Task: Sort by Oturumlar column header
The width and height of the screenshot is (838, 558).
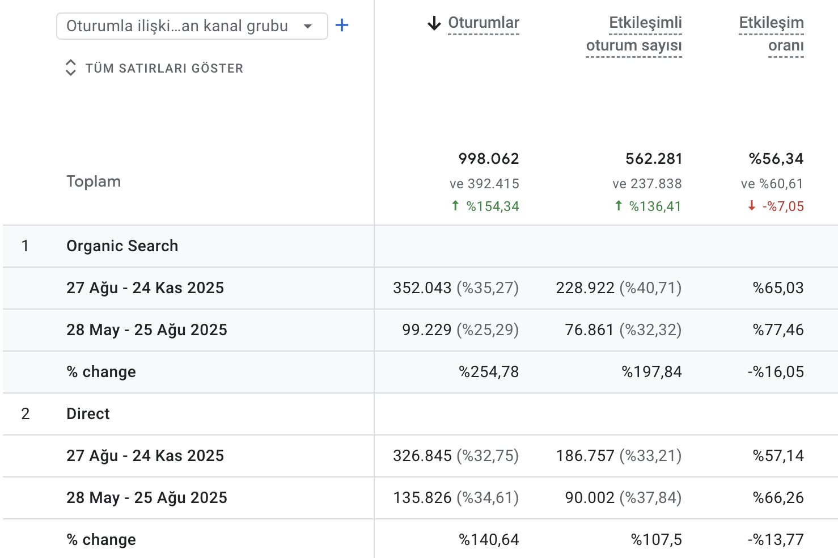Action: coord(483,23)
